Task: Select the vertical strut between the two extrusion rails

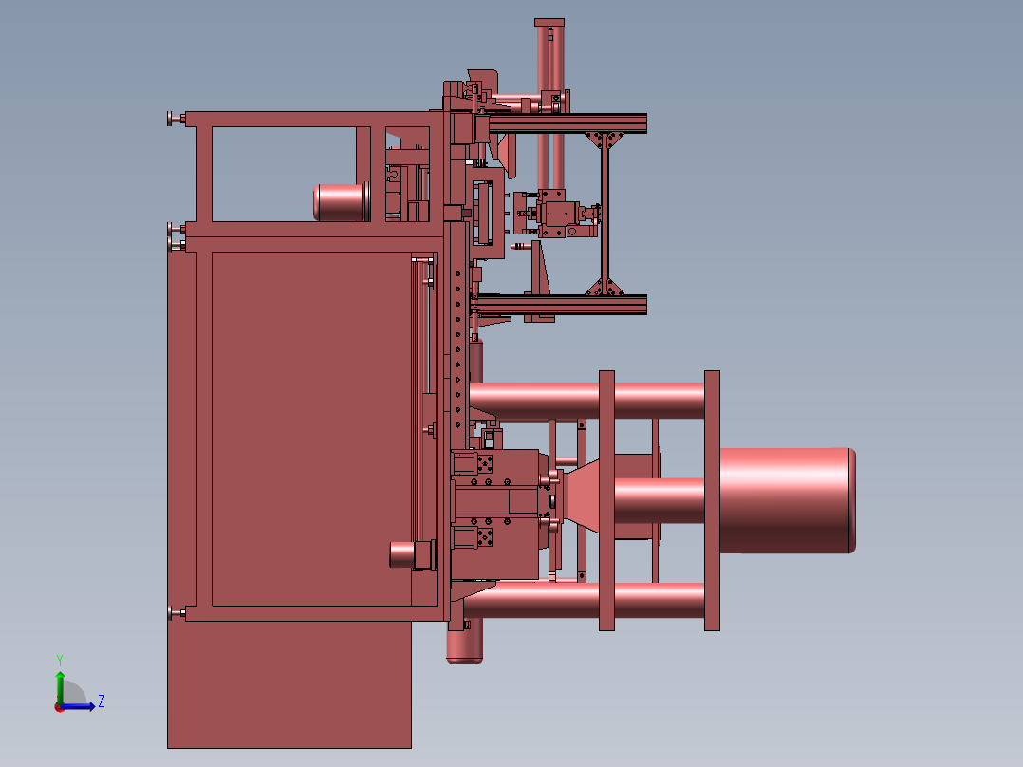Action: [604, 215]
